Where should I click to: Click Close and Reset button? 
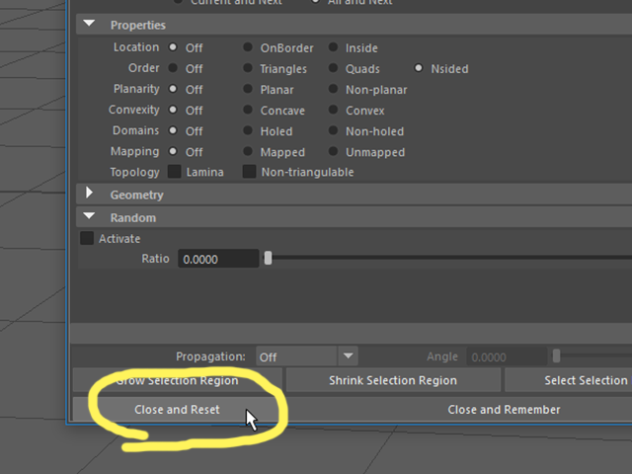pos(178,410)
